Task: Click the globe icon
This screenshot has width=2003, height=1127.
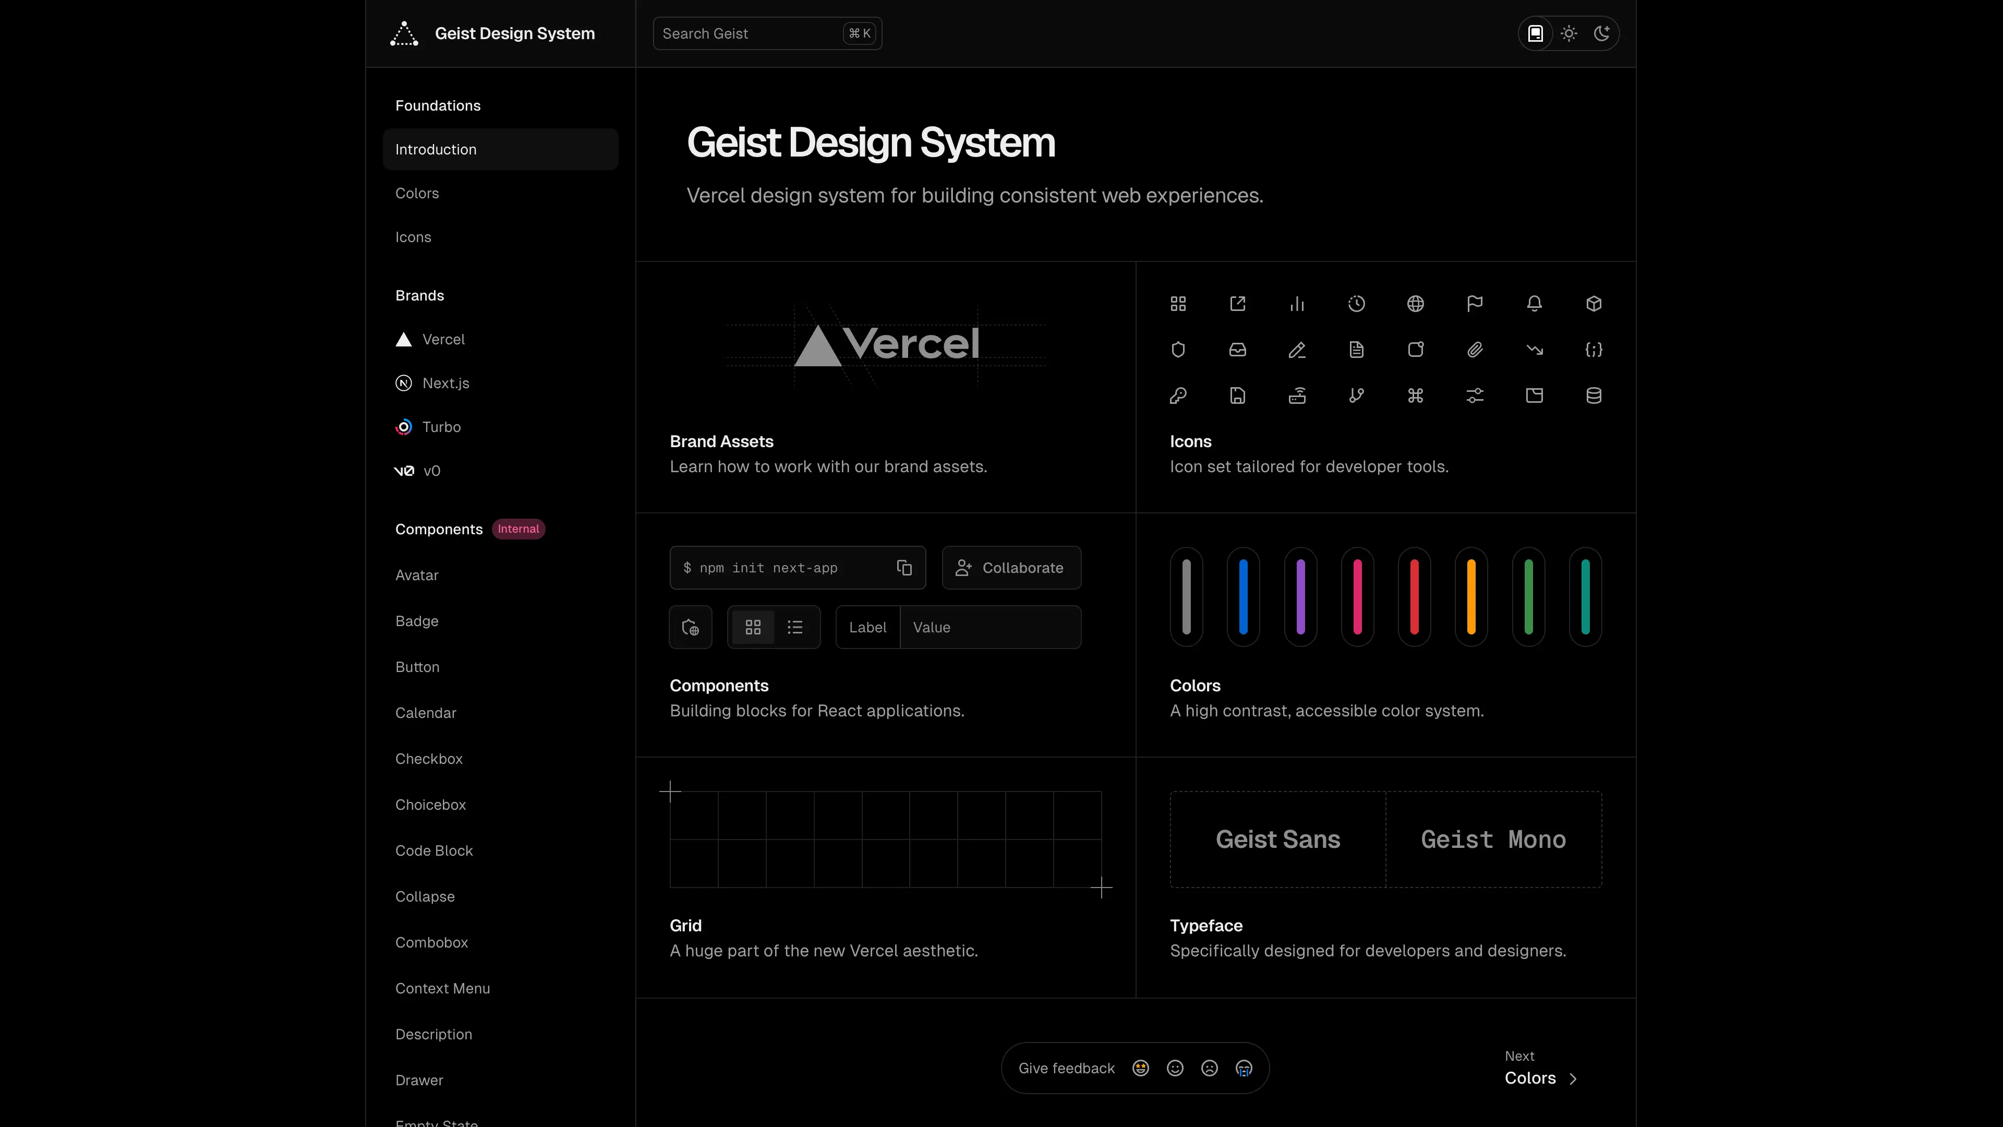Action: coord(1415,303)
